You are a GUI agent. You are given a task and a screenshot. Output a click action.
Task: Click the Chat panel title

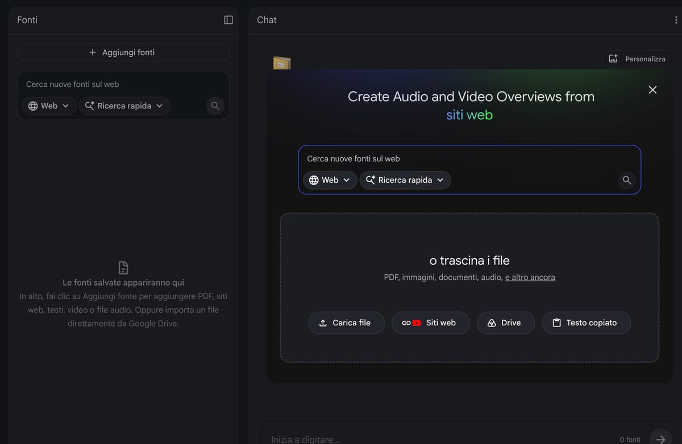(267, 20)
